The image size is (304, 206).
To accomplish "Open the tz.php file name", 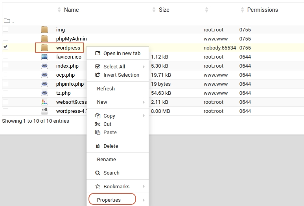I will [63, 93].
